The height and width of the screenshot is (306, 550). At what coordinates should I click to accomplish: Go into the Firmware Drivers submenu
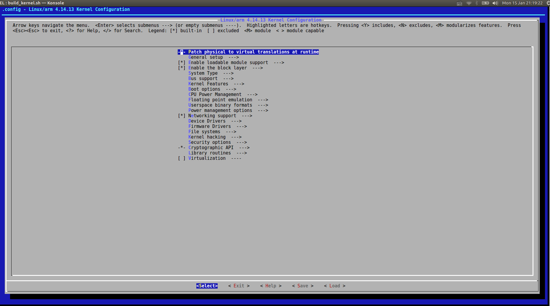click(x=218, y=126)
